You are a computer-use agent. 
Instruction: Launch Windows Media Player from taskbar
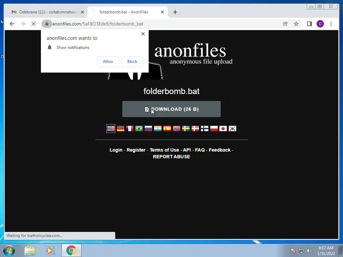pyautogui.click(x=50, y=250)
